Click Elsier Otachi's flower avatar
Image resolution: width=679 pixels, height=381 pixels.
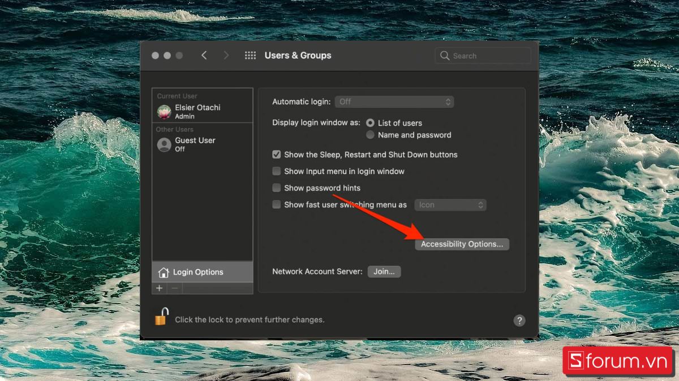coord(164,112)
